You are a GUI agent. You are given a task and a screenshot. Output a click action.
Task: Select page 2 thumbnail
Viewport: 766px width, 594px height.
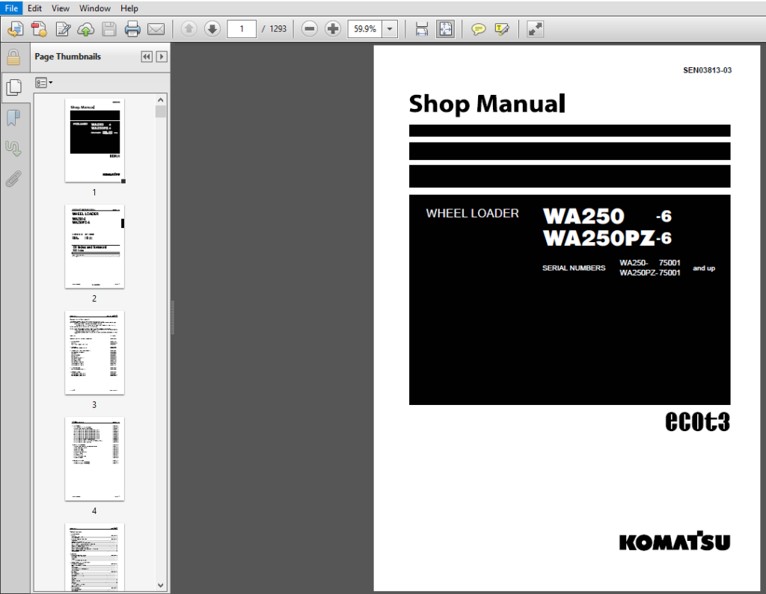(95, 247)
